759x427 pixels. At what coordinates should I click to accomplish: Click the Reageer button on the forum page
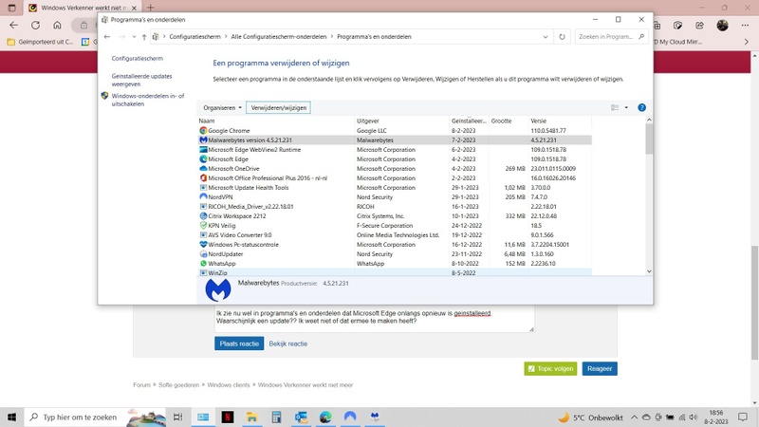(600, 368)
